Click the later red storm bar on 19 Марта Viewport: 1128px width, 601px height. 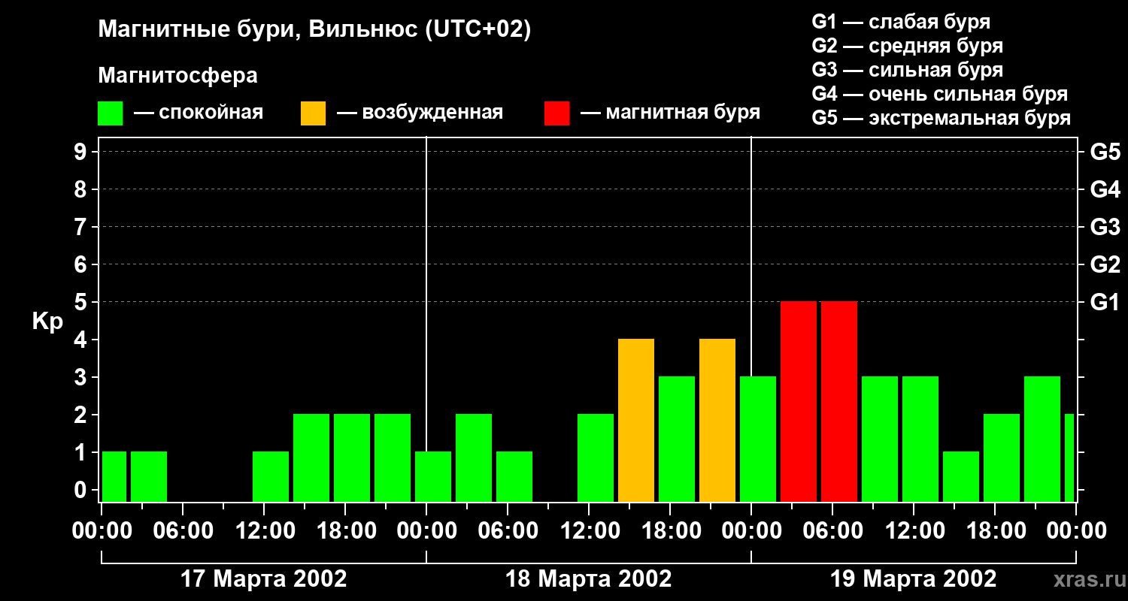click(x=839, y=401)
